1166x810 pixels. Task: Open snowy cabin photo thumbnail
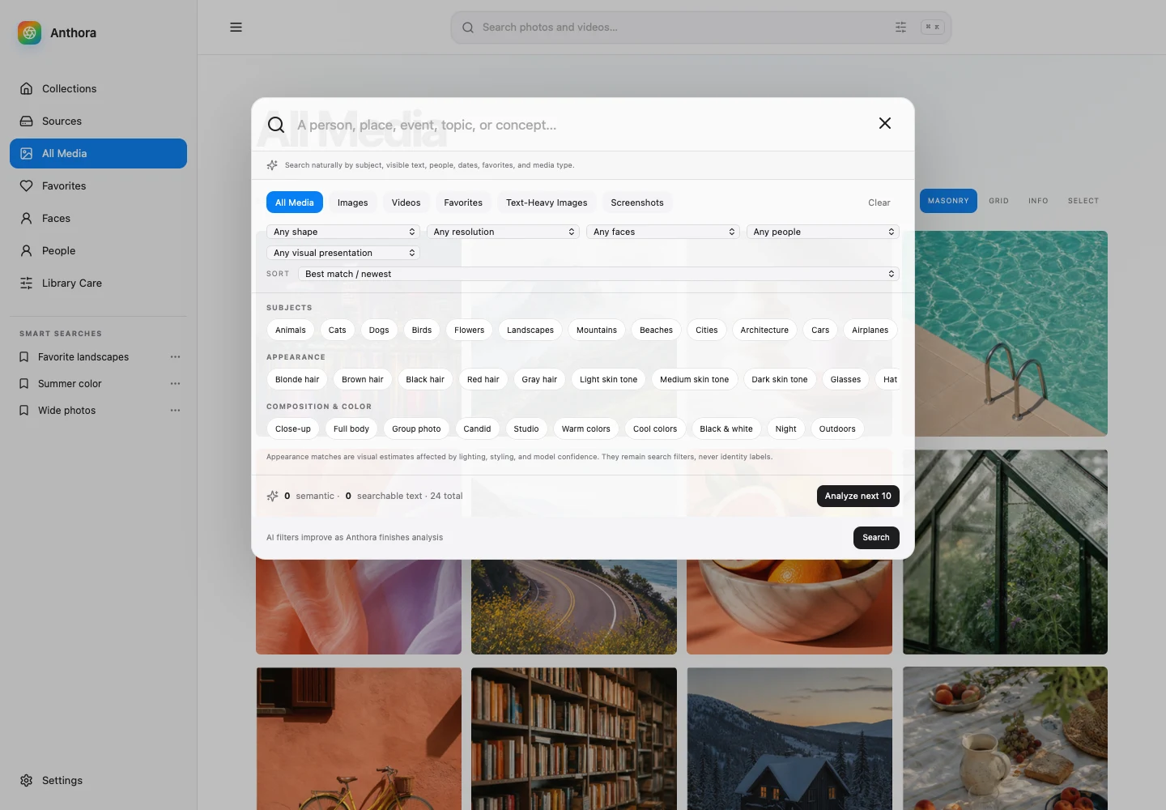pos(789,738)
